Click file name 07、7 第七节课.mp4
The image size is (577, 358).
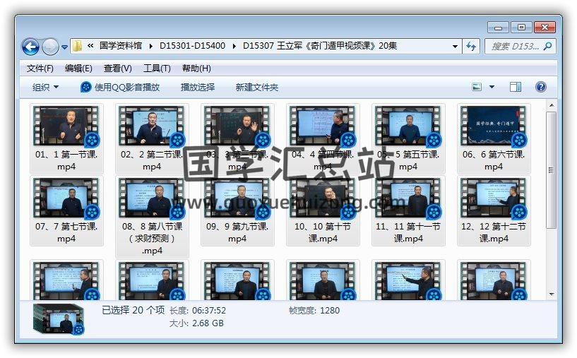coord(66,232)
